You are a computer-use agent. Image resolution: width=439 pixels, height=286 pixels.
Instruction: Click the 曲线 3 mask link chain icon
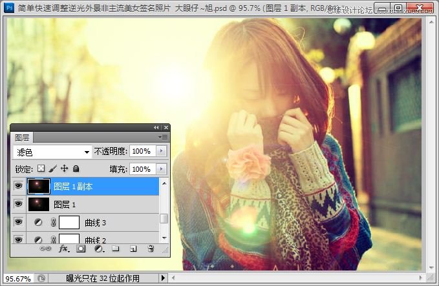(x=53, y=223)
